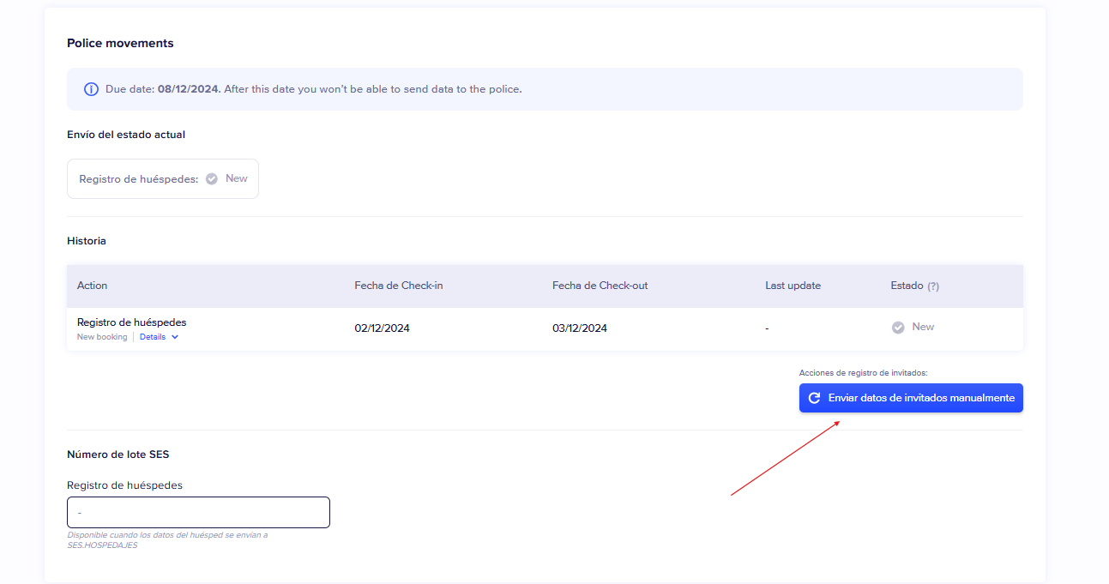
Task: Click the info icon beside Due date
Action: pyautogui.click(x=91, y=89)
